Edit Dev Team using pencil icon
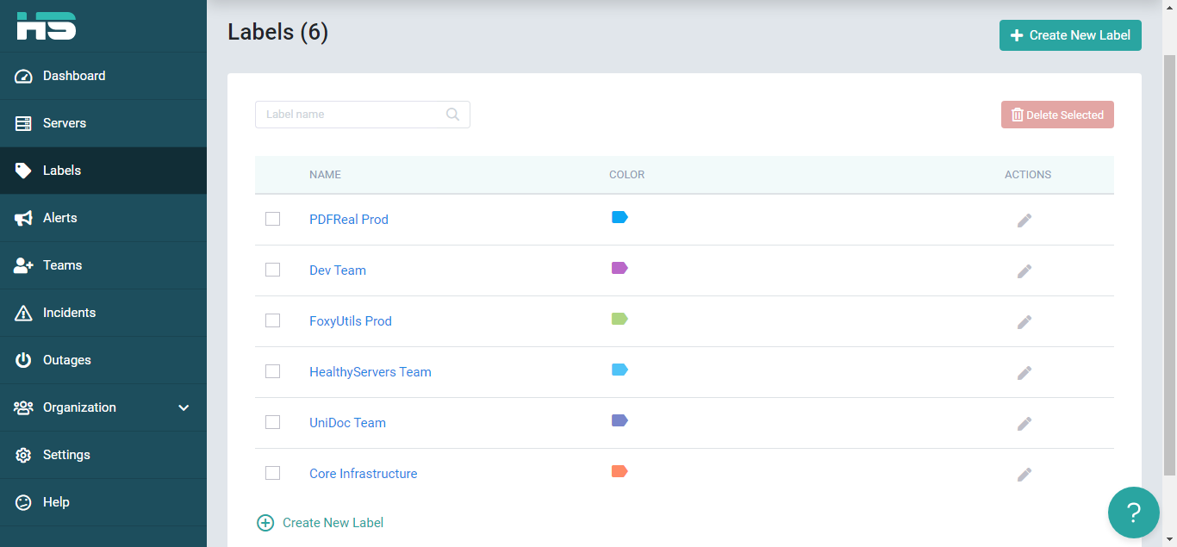The width and height of the screenshot is (1177, 547). [1024, 271]
